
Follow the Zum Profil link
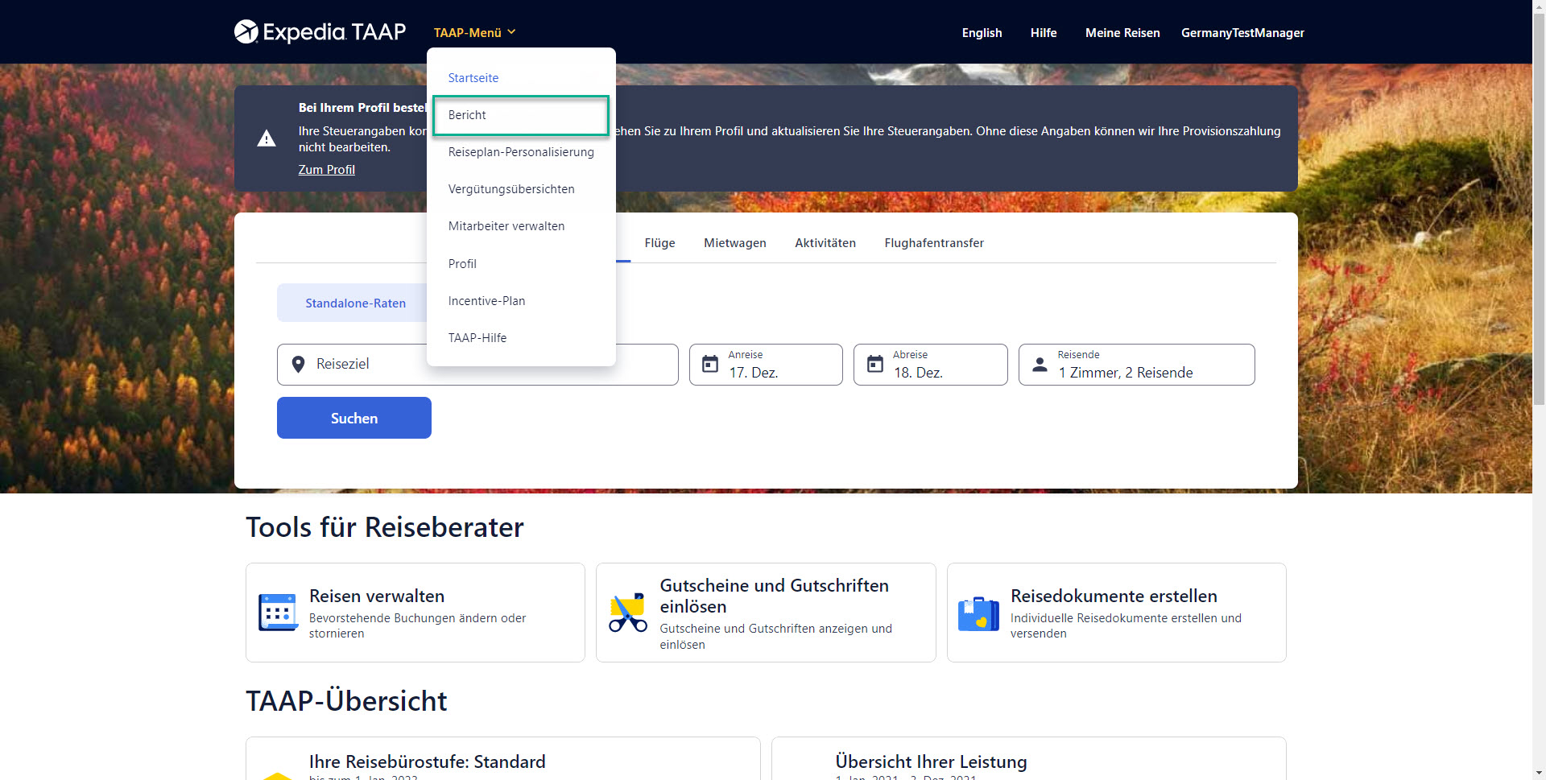click(326, 170)
